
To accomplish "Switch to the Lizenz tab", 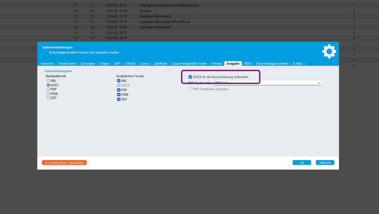I will (144, 64).
